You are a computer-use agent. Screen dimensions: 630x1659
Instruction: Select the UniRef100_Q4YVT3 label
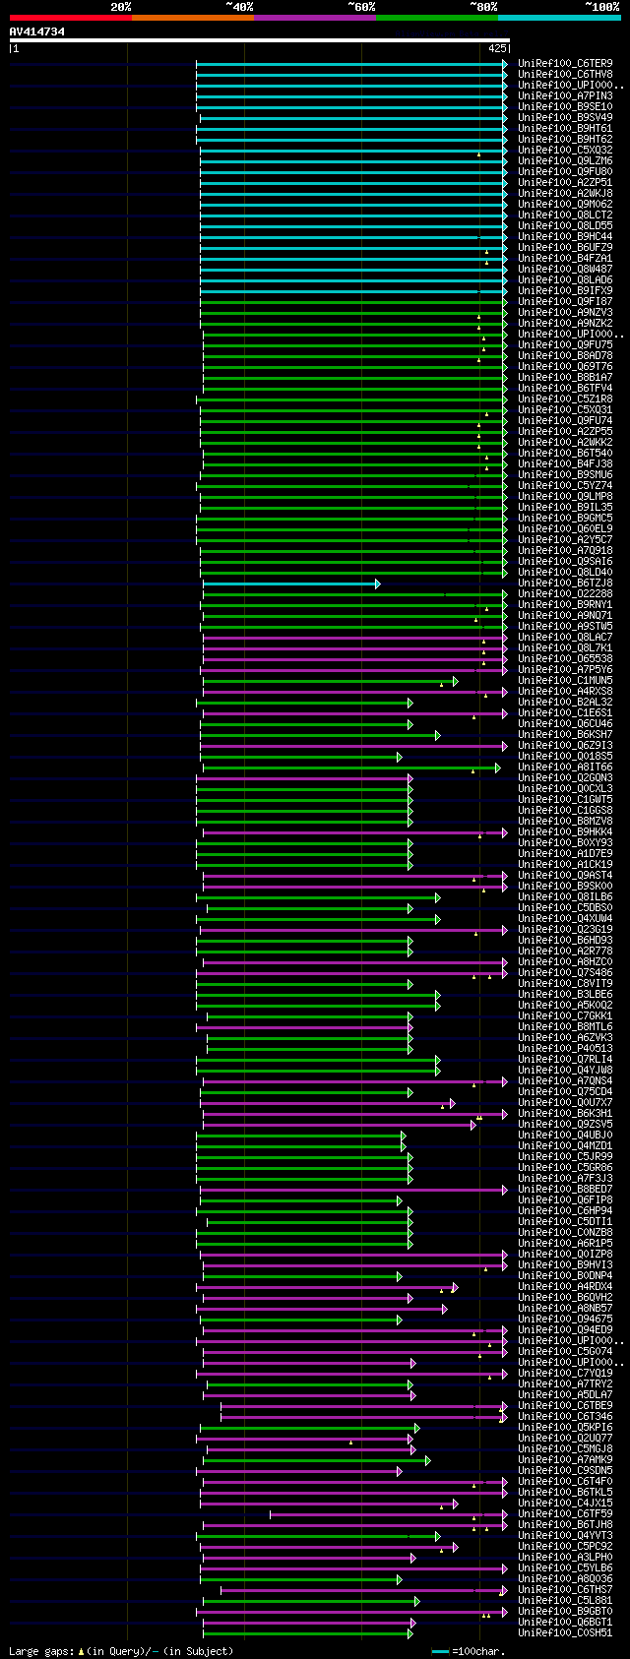tap(565, 1536)
